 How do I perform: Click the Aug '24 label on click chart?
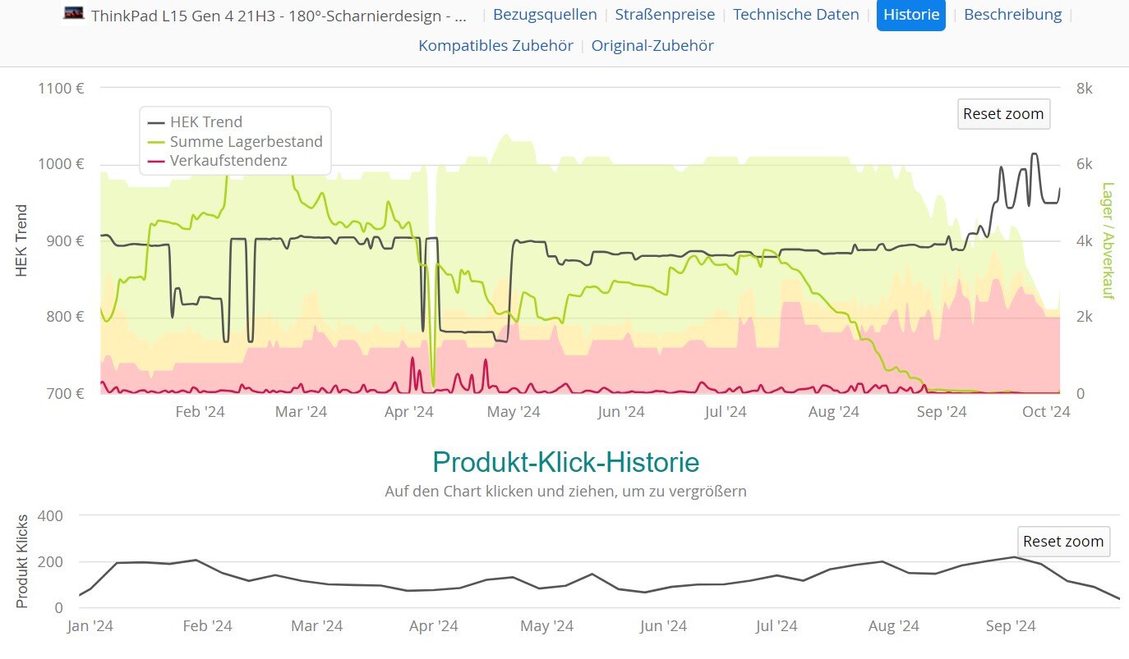coord(893,626)
